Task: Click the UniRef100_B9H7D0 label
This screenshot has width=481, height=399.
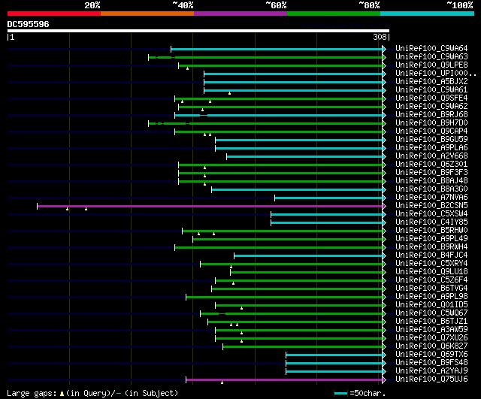Action: click(x=431, y=123)
